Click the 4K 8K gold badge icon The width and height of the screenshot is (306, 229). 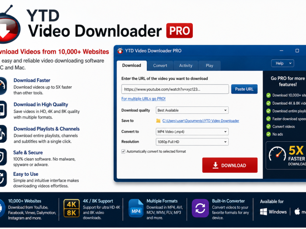click(71, 208)
